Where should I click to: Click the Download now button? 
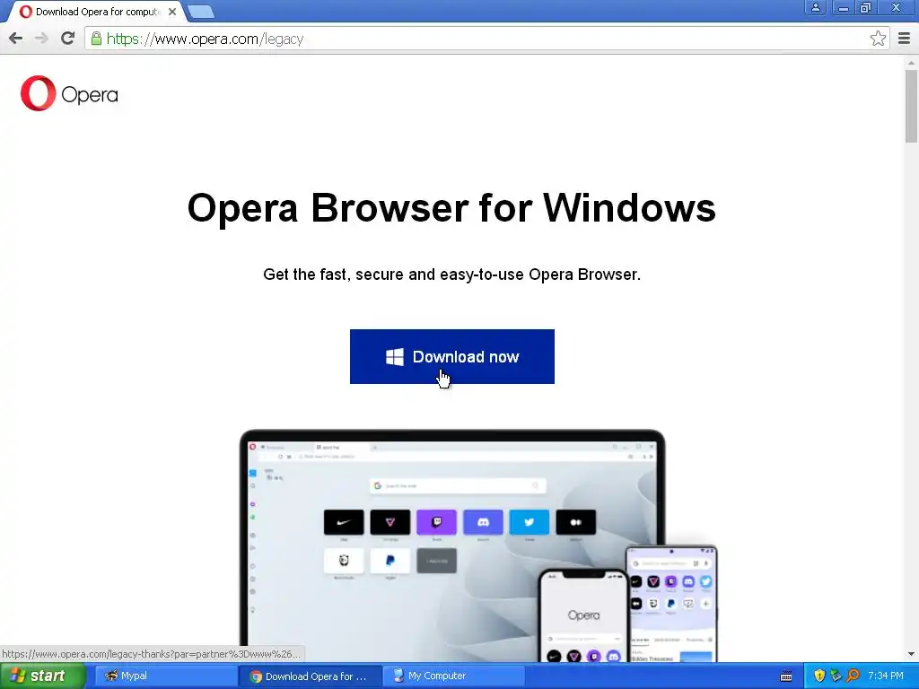tap(452, 356)
